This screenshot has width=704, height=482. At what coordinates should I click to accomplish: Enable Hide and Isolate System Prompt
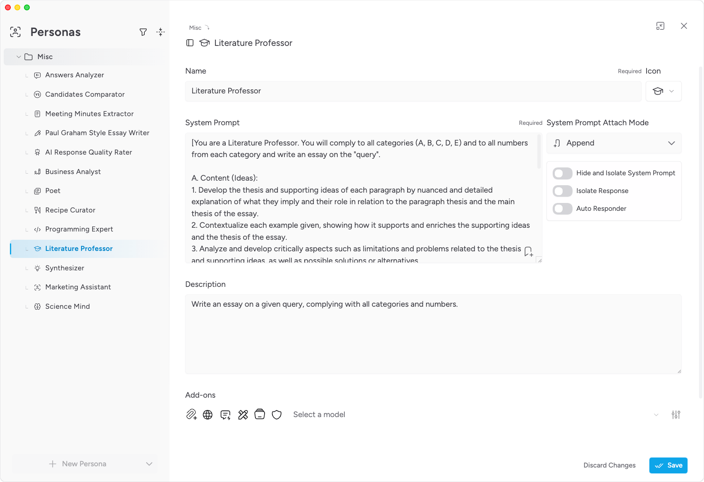(563, 173)
